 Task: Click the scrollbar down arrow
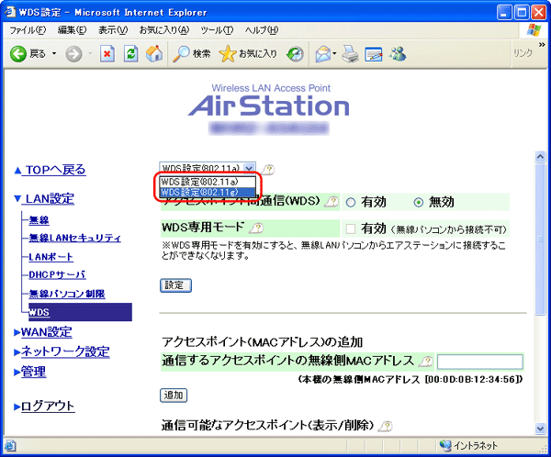click(x=540, y=429)
